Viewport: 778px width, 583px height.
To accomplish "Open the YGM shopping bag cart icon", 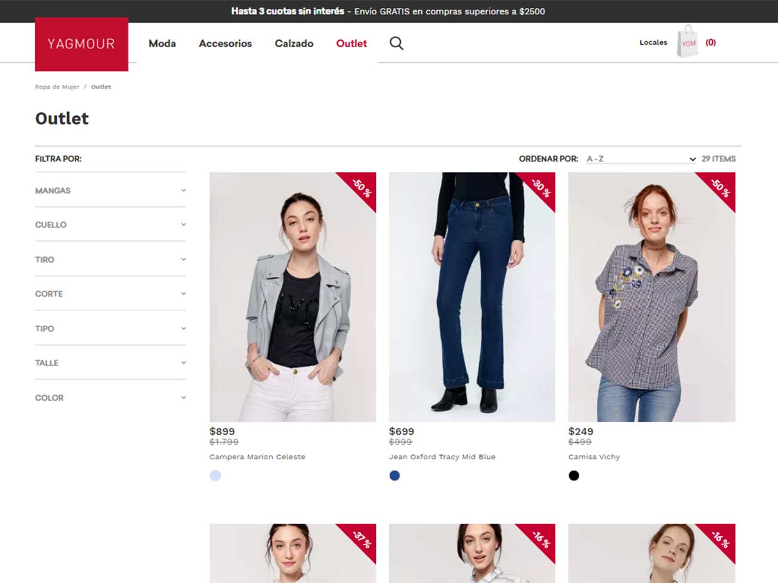I will pyautogui.click(x=688, y=41).
